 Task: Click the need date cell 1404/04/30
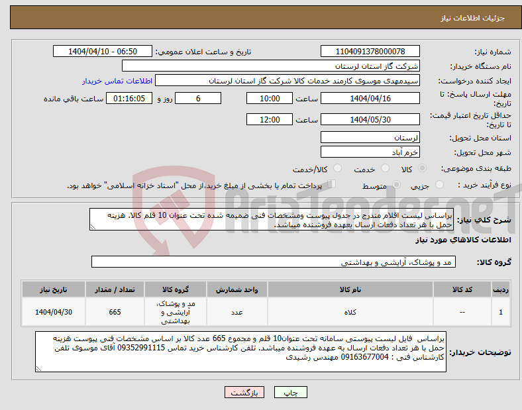53,312
